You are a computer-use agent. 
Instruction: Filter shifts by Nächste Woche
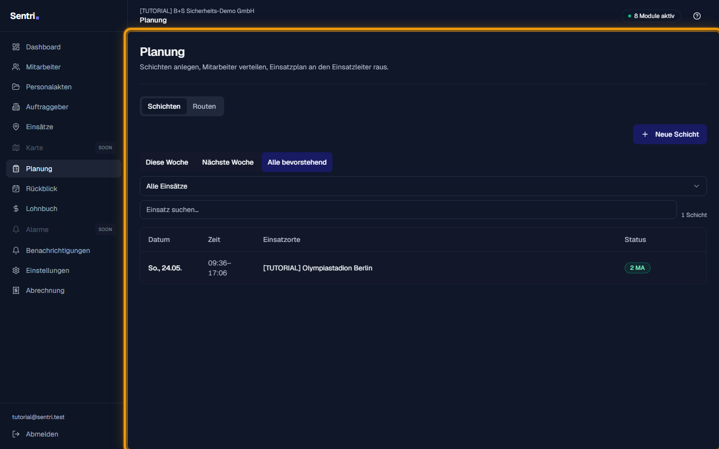(x=228, y=162)
